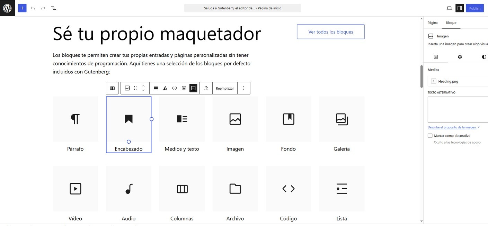Select the Imagen block icon image

click(235, 119)
